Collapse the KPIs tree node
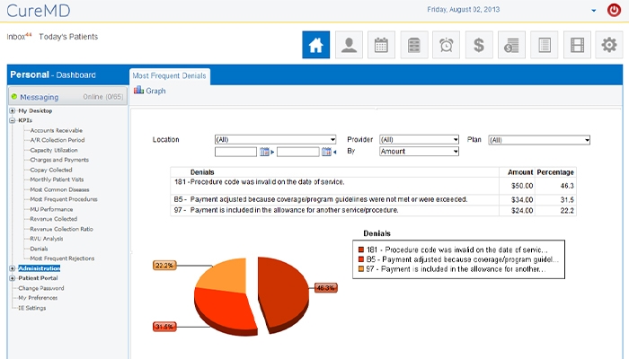 [x=12, y=119]
